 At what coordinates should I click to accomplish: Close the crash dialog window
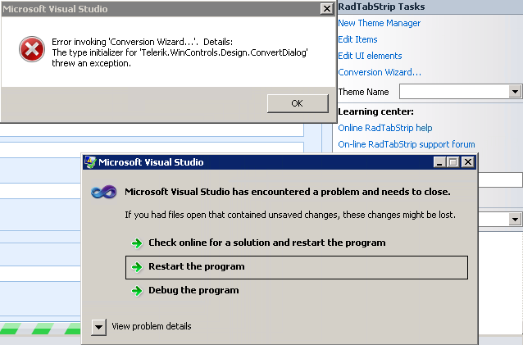468,162
